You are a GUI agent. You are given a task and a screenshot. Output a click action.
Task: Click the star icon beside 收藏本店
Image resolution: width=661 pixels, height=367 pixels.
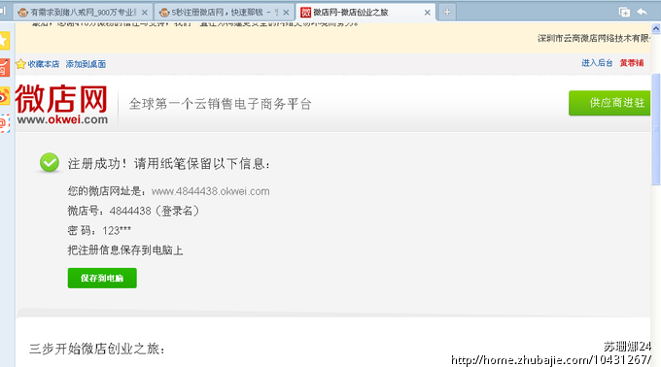[x=20, y=64]
